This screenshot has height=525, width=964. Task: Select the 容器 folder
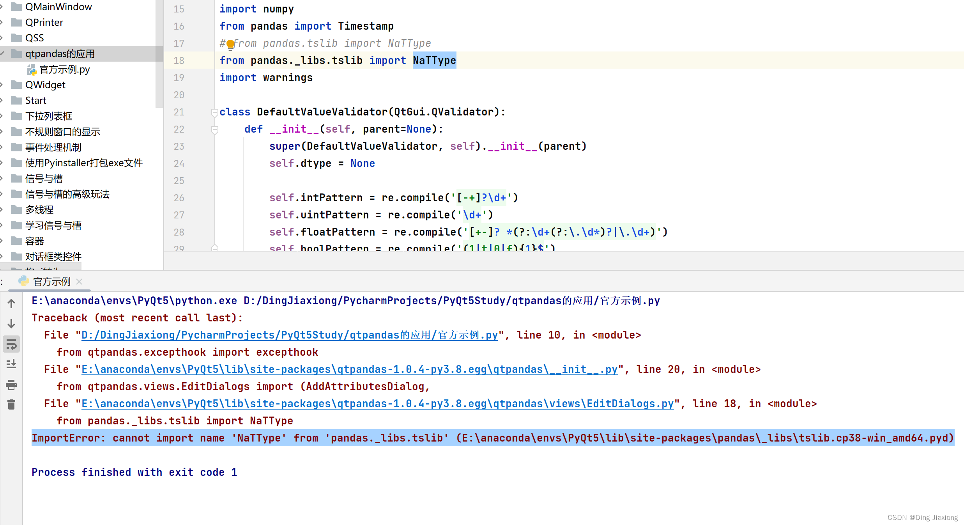(x=28, y=241)
